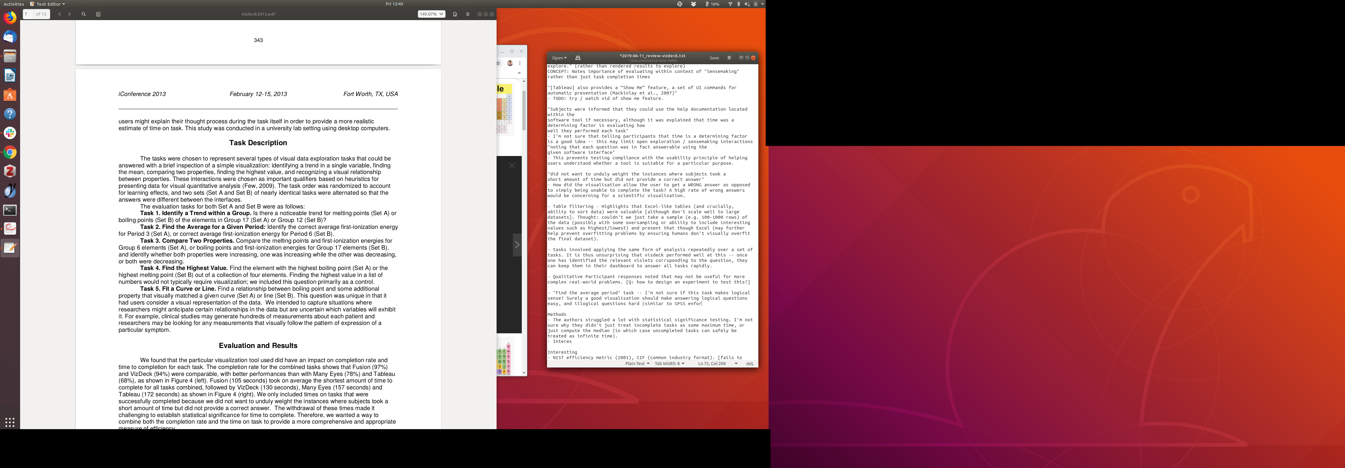The width and height of the screenshot is (1345, 468).
Task: Open PDF viewer hamburger menu
Action: pyautogui.click(x=467, y=14)
